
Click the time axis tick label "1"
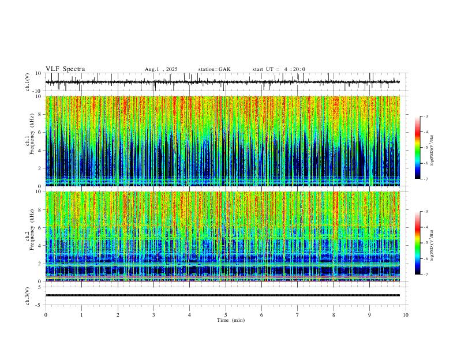click(81, 315)
